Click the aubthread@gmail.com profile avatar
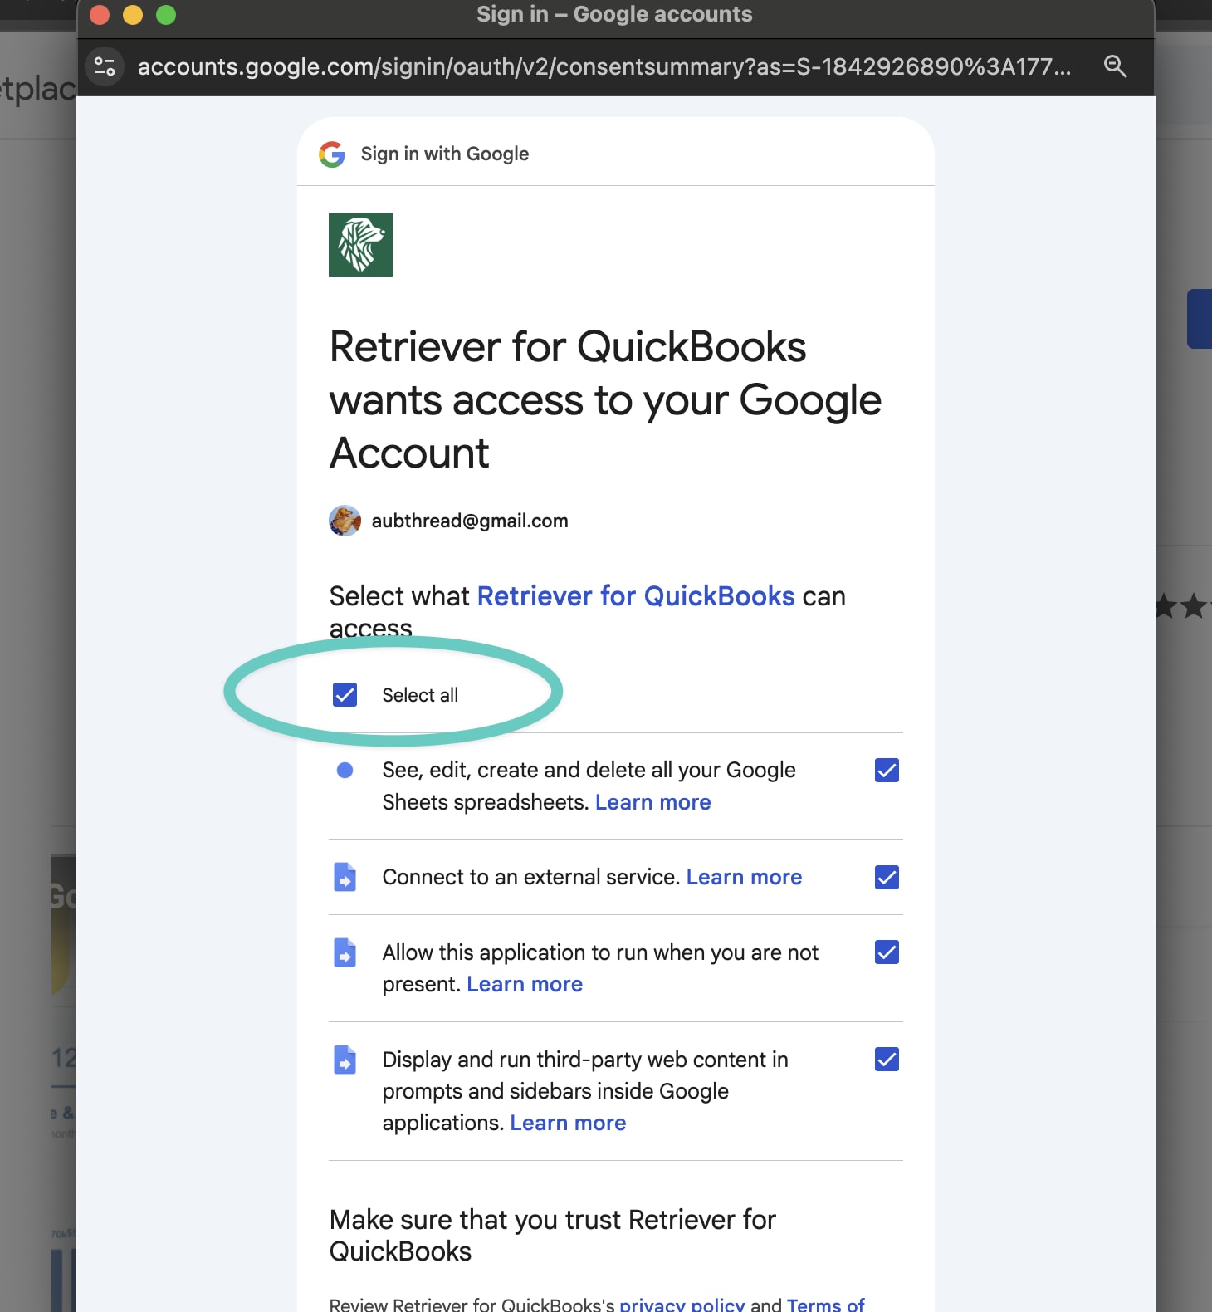The image size is (1212, 1312). [345, 521]
